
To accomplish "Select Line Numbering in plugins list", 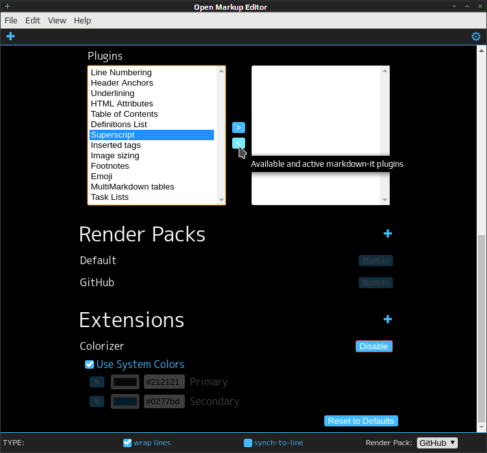I will (x=152, y=73).
